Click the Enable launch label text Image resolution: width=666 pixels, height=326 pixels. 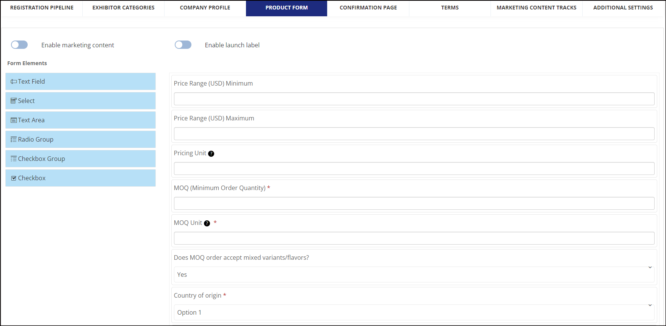pyautogui.click(x=232, y=45)
